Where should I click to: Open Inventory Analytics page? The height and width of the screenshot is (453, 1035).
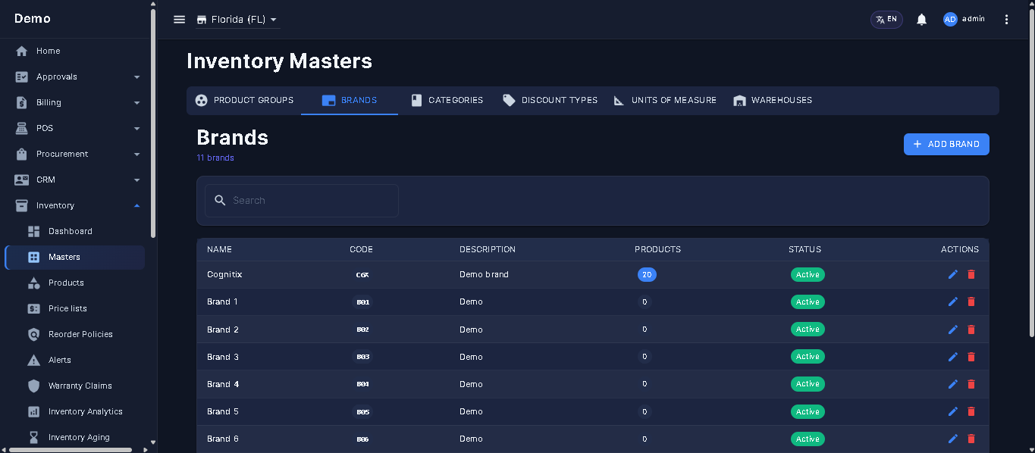pos(74,411)
